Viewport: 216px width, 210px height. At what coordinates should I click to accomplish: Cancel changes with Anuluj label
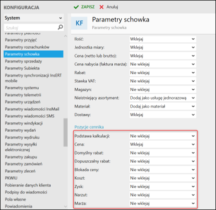click(112, 7)
